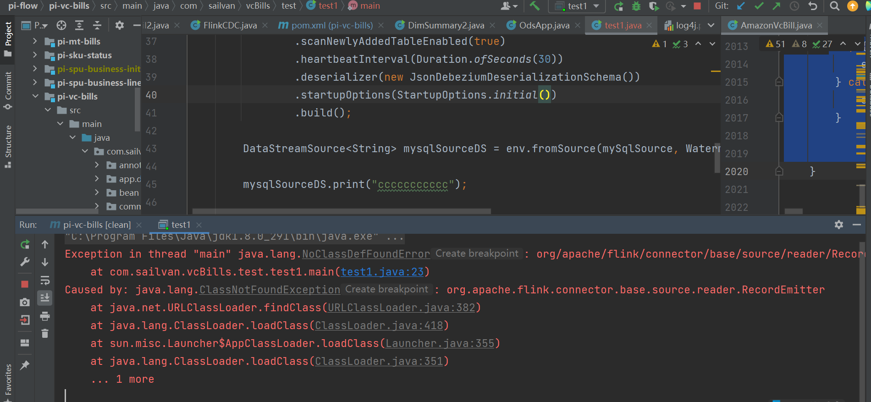Toggle the Project tool window stripe
Image resolution: width=871 pixels, height=402 pixels.
tap(8, 39)
